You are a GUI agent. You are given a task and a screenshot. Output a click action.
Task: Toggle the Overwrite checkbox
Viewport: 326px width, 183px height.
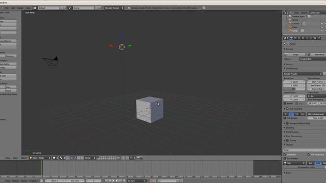(285, 155)
